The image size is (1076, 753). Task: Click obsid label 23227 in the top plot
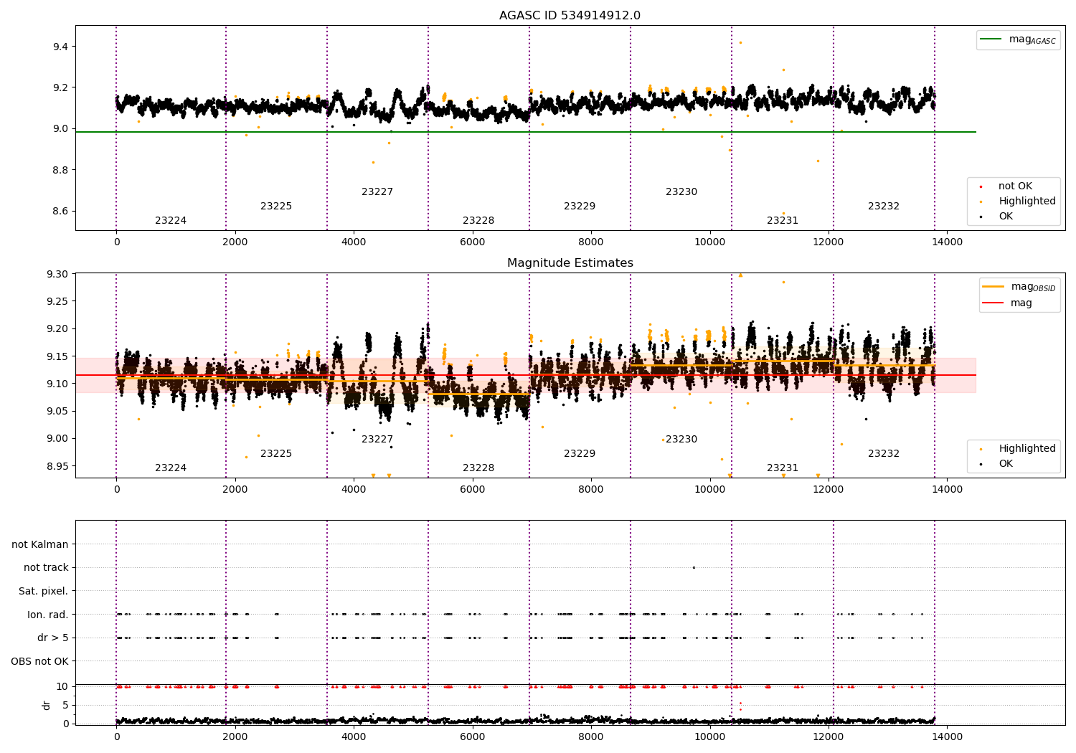pyautogui.click(x=377, y=192)
